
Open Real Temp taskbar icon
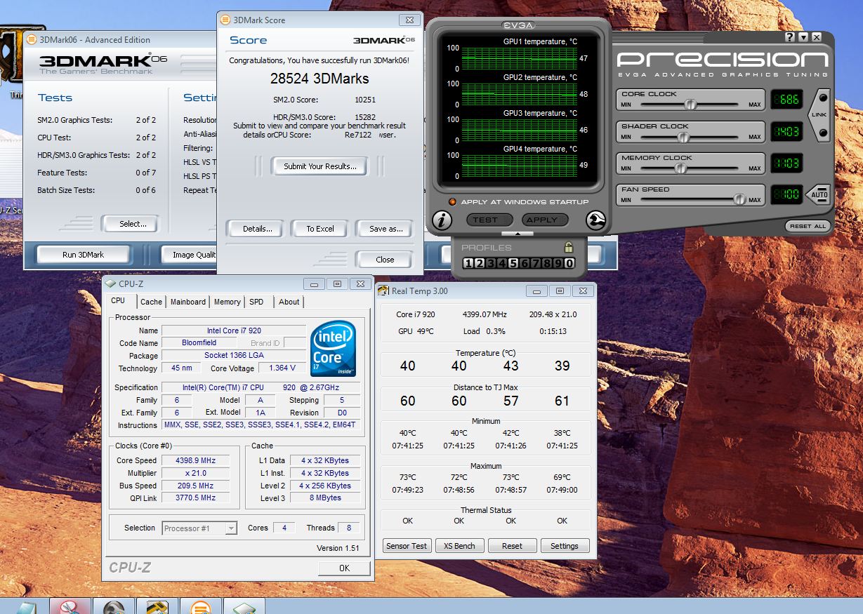click(x=157, y=607)
